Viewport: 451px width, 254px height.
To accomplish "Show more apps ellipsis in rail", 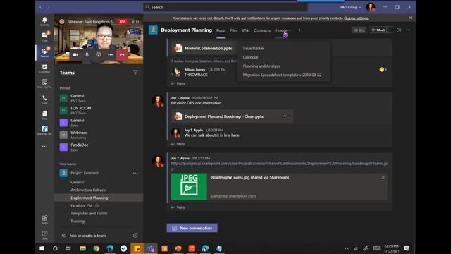I will coord(44,146).
